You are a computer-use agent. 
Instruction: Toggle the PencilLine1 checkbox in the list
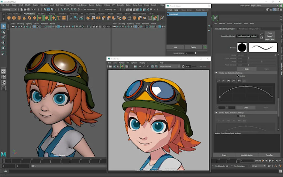[168, 14]
